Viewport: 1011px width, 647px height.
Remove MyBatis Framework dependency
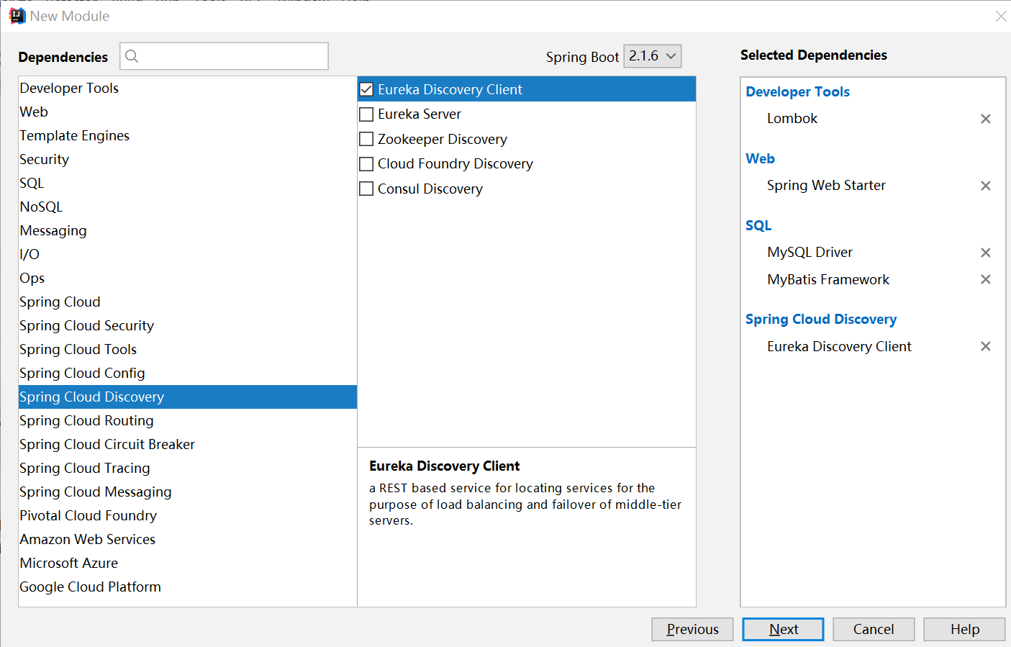pyautogui.click(x=986, y=279)
